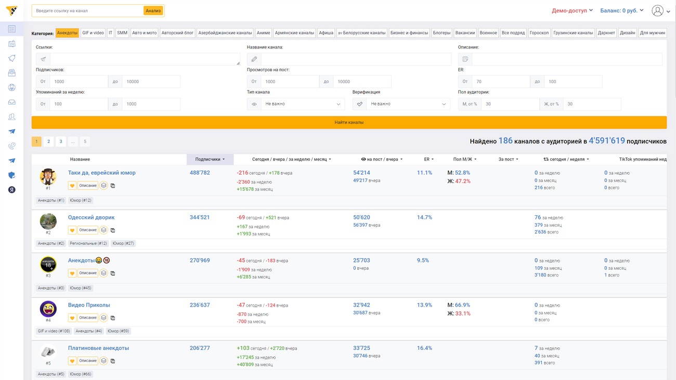Select the GIF и video category
Image resolution: width=676 pixels, height=380 pixels.
(x=93, y=33)
